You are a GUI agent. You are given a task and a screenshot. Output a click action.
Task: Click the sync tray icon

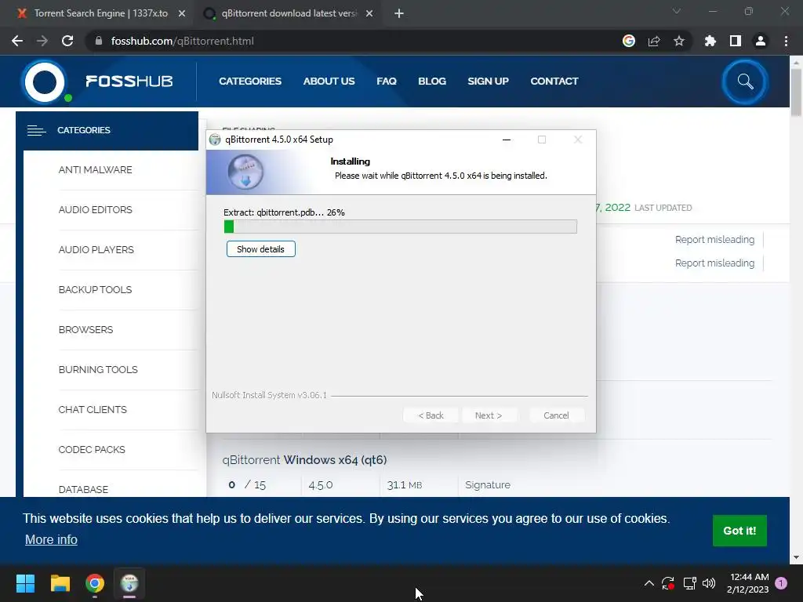click(668, 583)
